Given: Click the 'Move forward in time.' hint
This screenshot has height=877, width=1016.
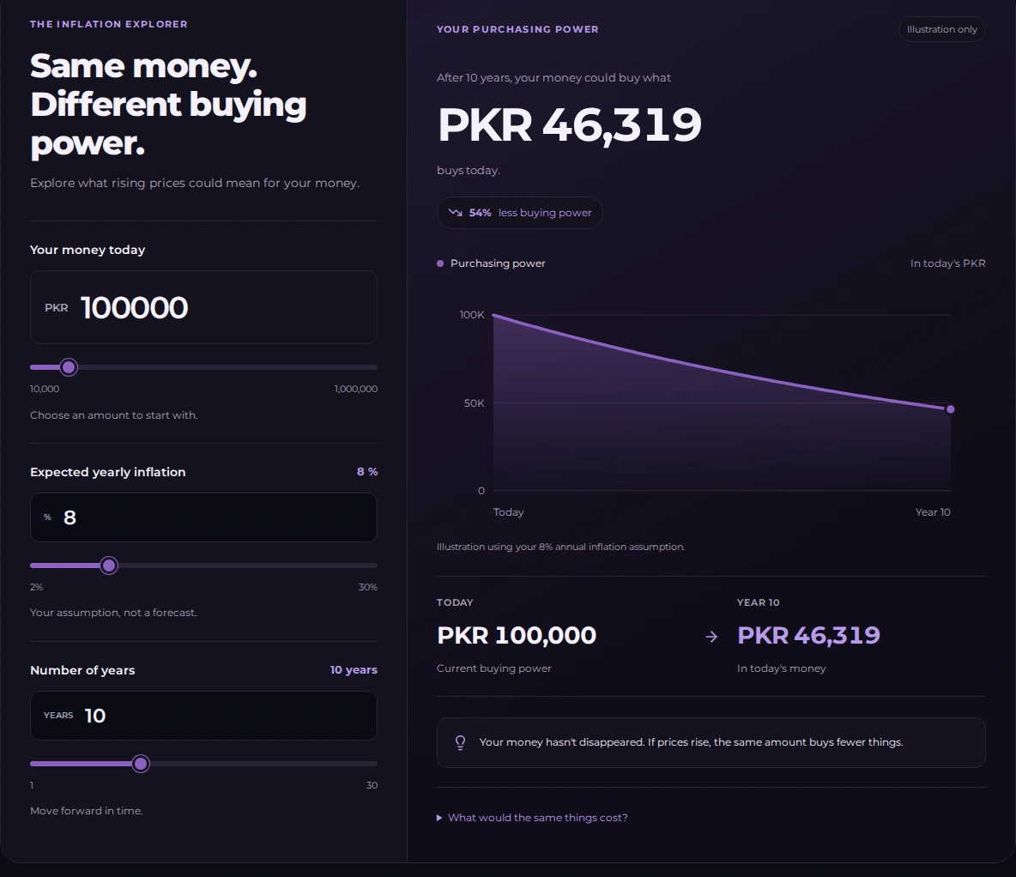Looking at the screenshot, I should click(x=86, y=811).
